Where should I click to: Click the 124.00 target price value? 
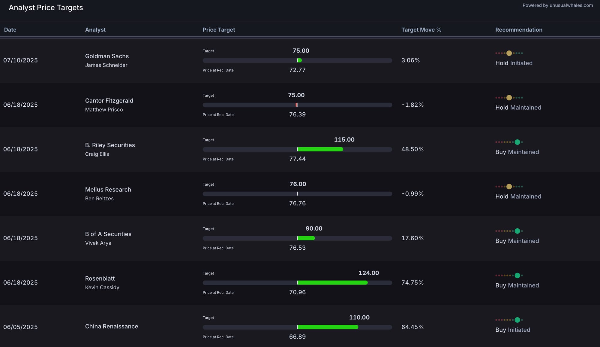pos(369,273)
